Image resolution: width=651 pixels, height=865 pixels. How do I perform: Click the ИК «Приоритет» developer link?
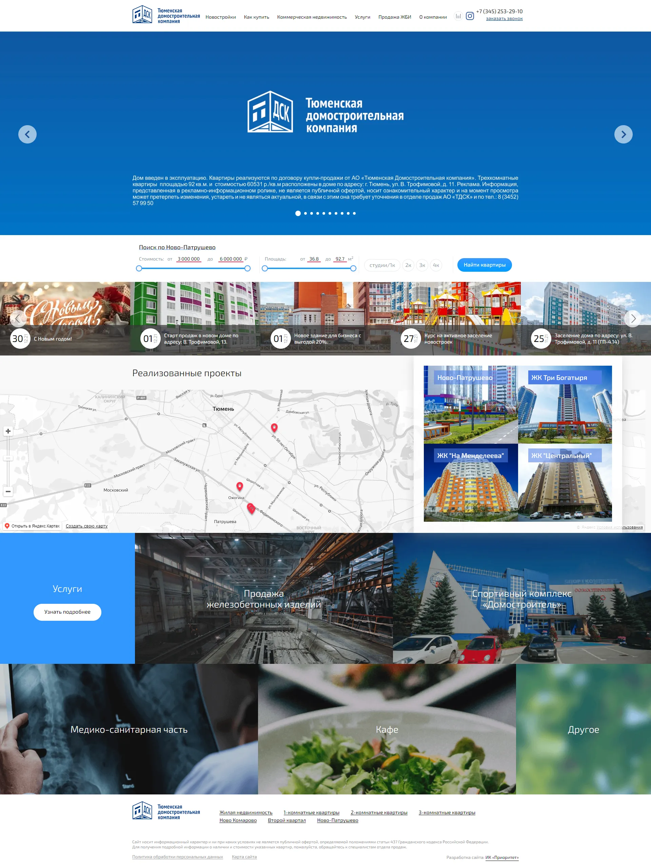(502, 858)
